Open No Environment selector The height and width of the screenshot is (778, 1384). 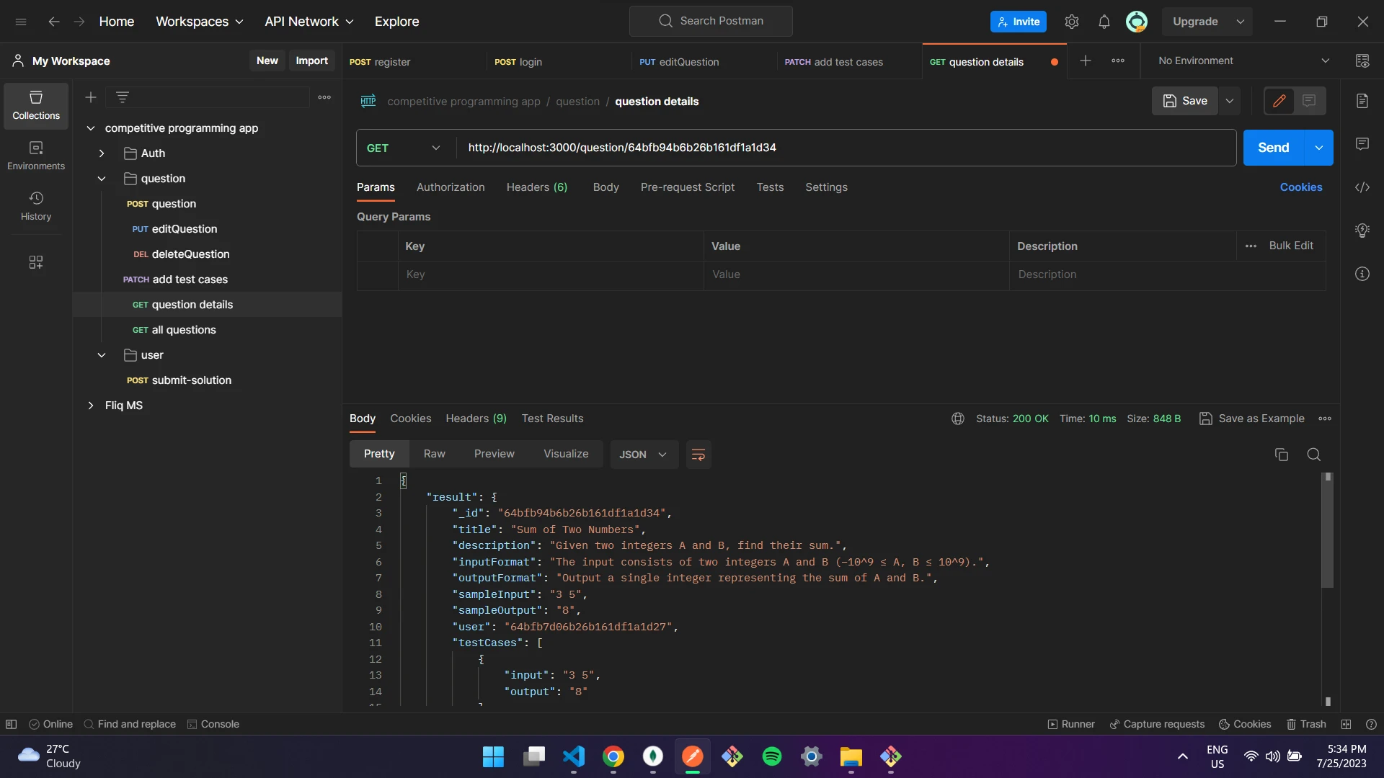coord(1243,61)
